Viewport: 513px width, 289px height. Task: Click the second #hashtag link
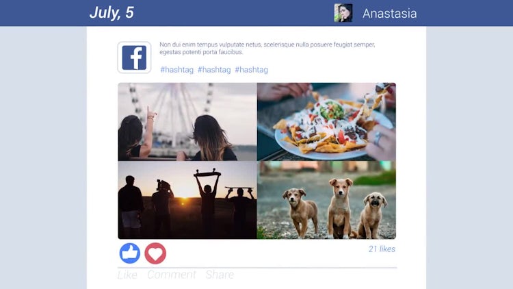[x=214, y=70]
